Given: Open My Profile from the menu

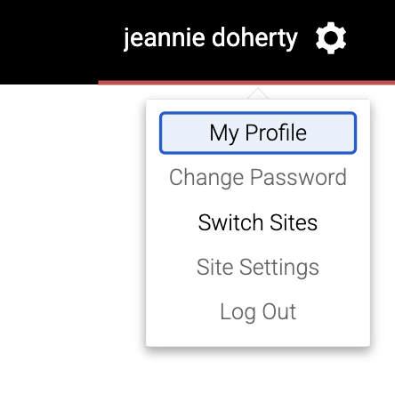Looking at the screenshot, I should click(258, 133).
